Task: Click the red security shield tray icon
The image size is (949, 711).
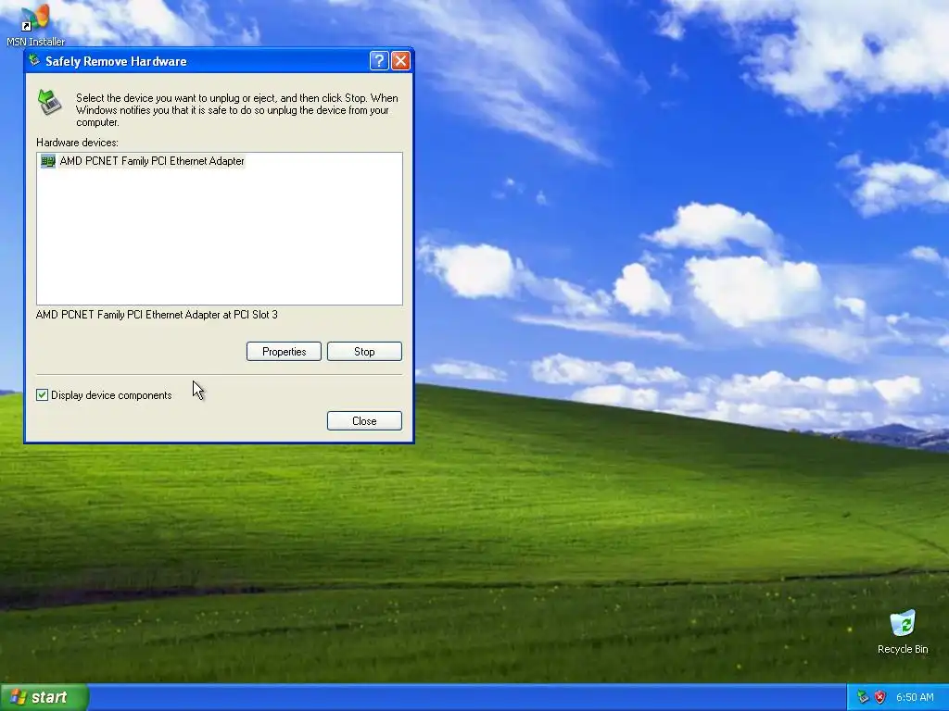Action: 880,697
